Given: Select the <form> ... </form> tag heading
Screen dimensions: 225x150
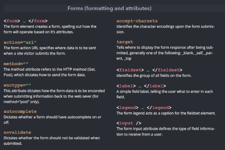Looking at the screenshot, I should [x=26, y=21].
